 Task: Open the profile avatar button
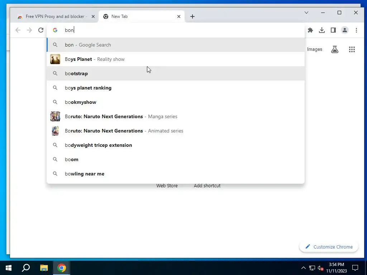(x=345, y=30)
